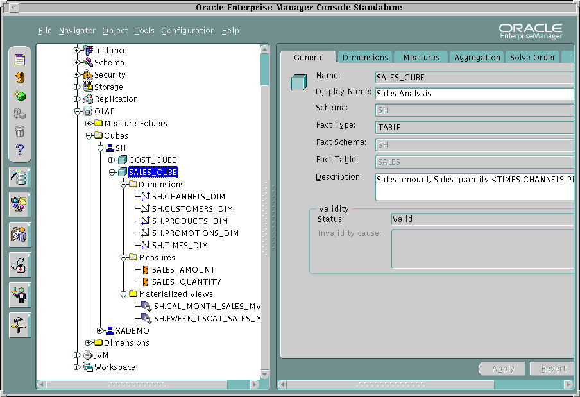Open the Aggregation tab
The width and height of the screenshot is (580, 397).
pos(477,57)
